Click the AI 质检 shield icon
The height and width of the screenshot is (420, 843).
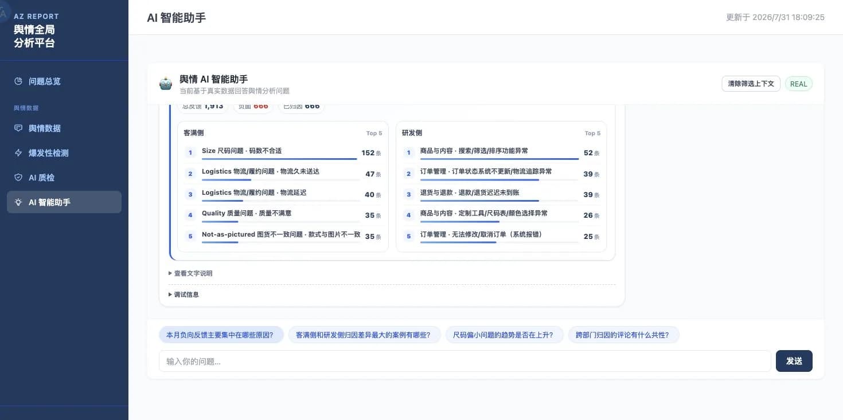tap(18, 178)
